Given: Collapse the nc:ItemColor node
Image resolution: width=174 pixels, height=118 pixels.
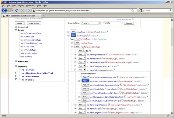Looking at the screenshot, I should pos(75,70).
